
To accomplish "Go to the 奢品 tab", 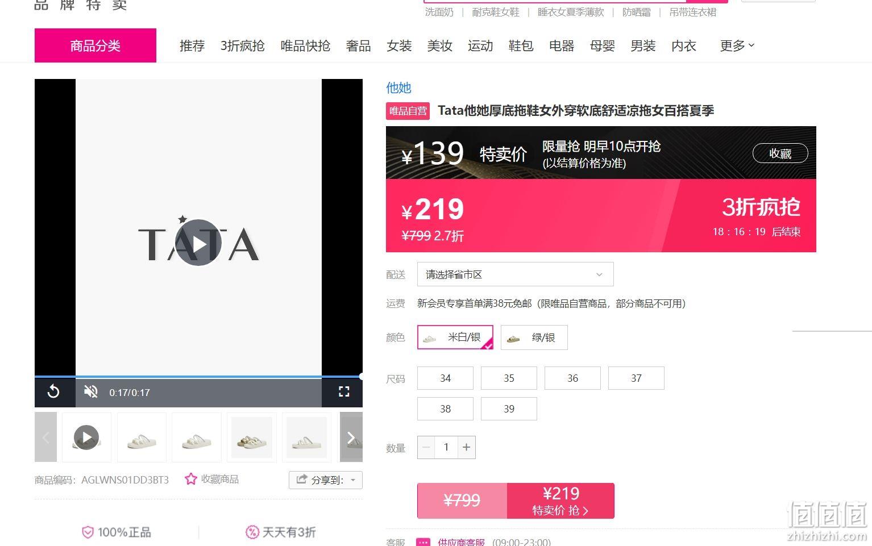I will click(358, 45).
